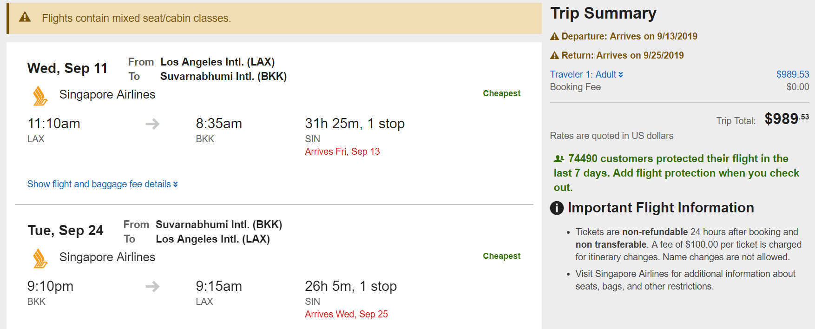Click the info icon next to Important Flight Information
Image resolution: width=815 pixels, height=329 pixels.
pyautogui.click(x=557, y=208)
